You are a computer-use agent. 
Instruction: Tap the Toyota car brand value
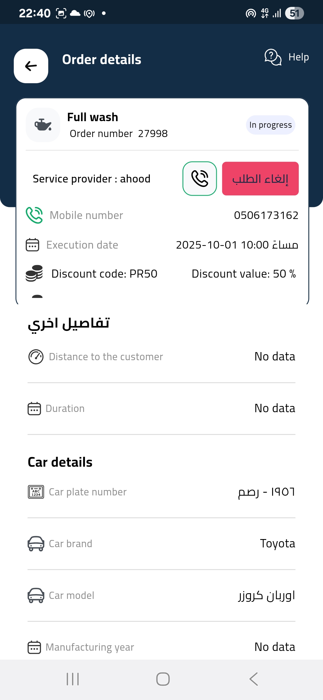pyautogui.click(x=277, y=544)
